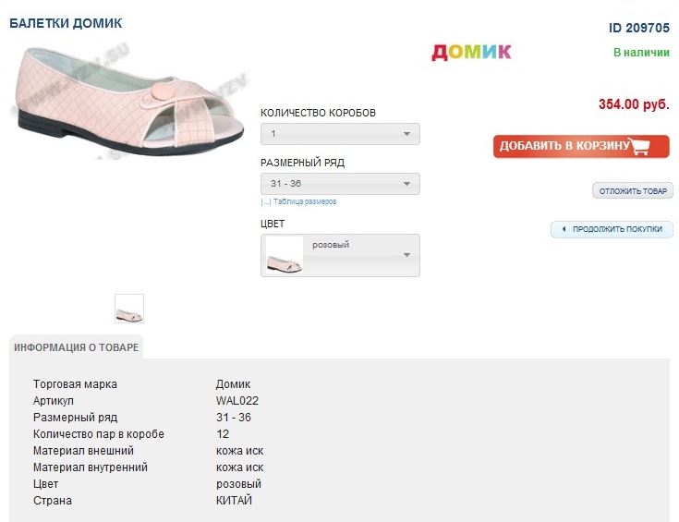This screenshot has height=522, width=679.
Task: Click the [...] icon before Таблица размеров
Action: (265, 201)
